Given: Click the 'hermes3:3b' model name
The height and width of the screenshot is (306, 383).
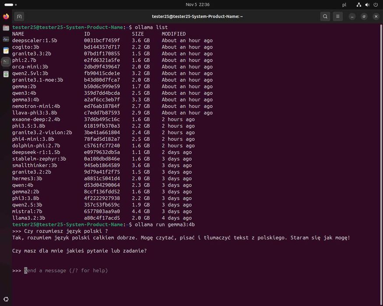Looking at the screenshot, I should pos(27,179).
